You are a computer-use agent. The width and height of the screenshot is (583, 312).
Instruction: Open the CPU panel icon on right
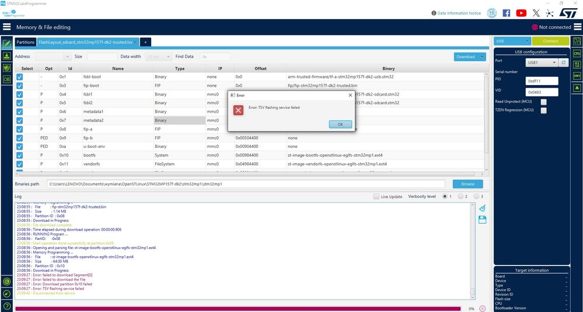pos(577,54)
